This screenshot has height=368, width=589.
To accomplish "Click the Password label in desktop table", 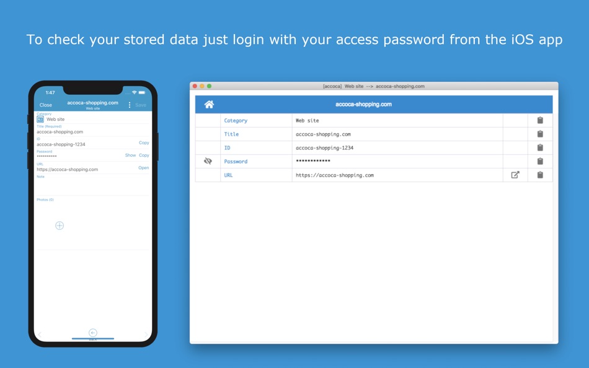I will (236, 162).
